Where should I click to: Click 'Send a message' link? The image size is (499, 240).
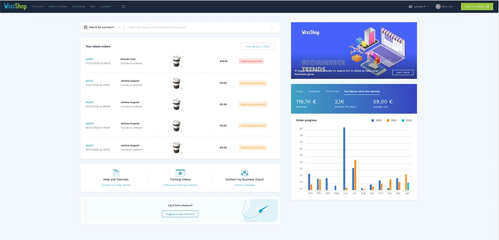tap(245, 185)
